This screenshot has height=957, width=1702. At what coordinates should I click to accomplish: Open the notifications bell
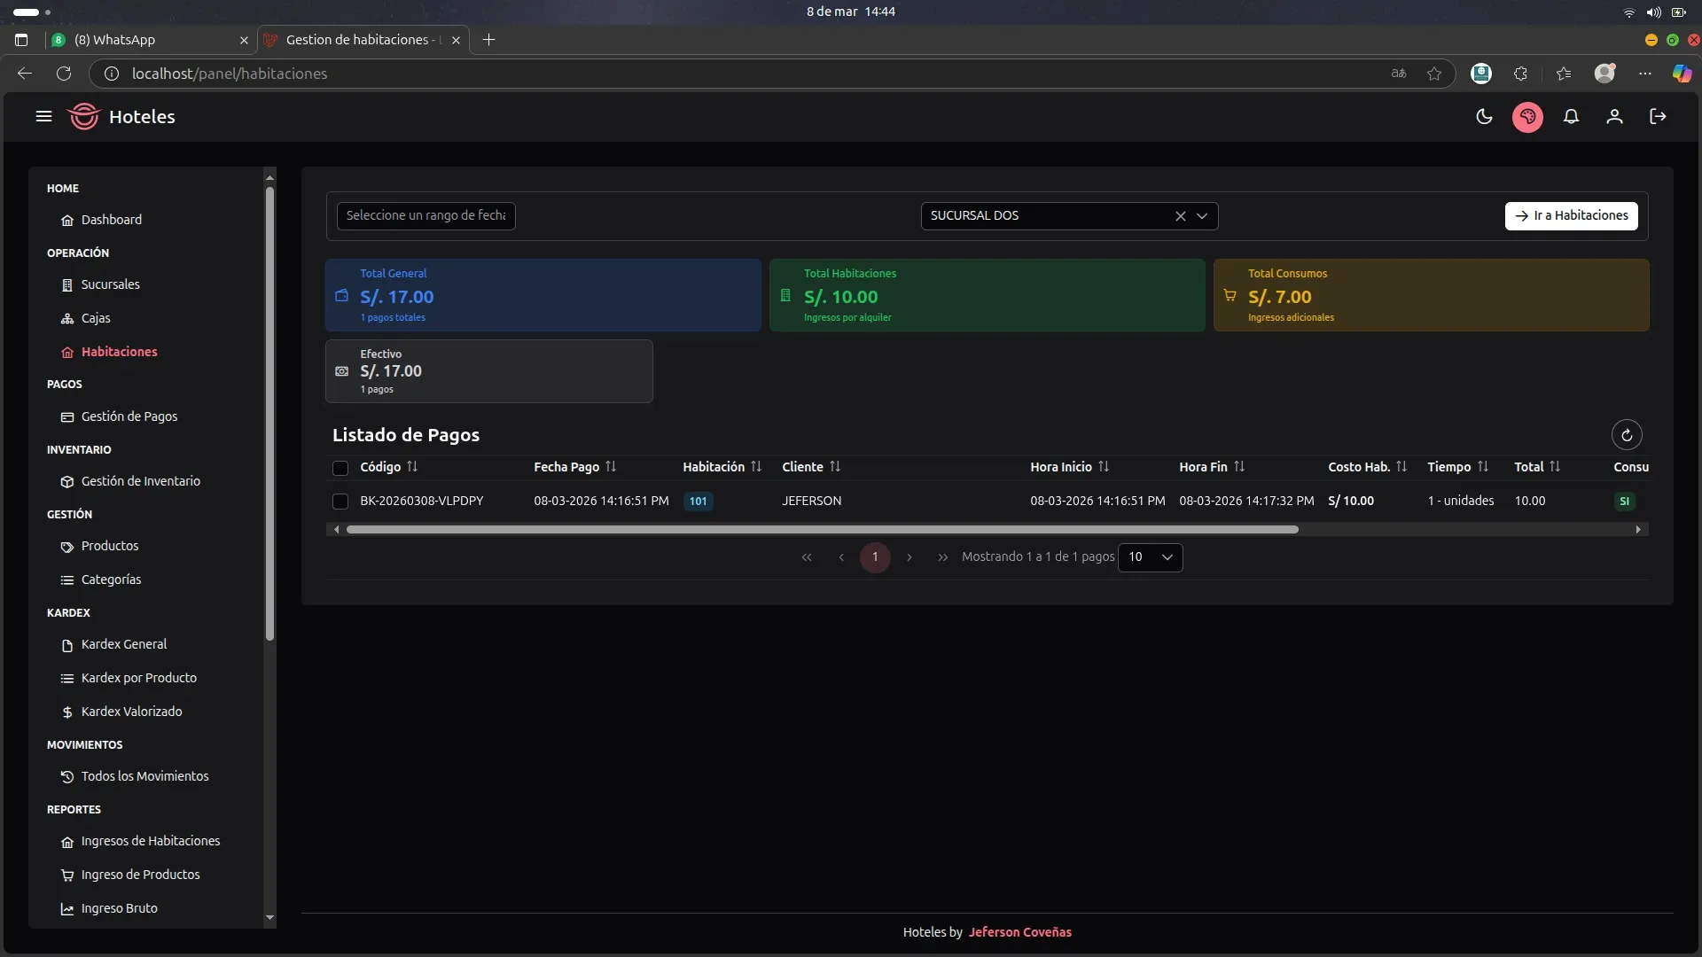(1571, 117)
